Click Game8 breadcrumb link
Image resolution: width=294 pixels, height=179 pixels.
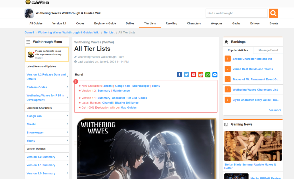coord(29,33)
